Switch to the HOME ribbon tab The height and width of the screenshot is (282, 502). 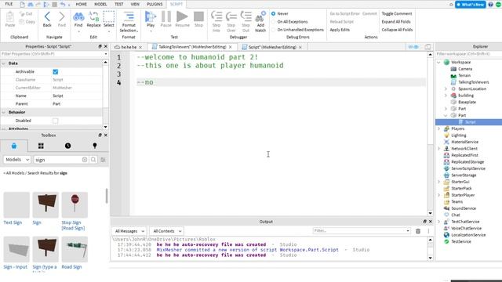click(82, 4)
